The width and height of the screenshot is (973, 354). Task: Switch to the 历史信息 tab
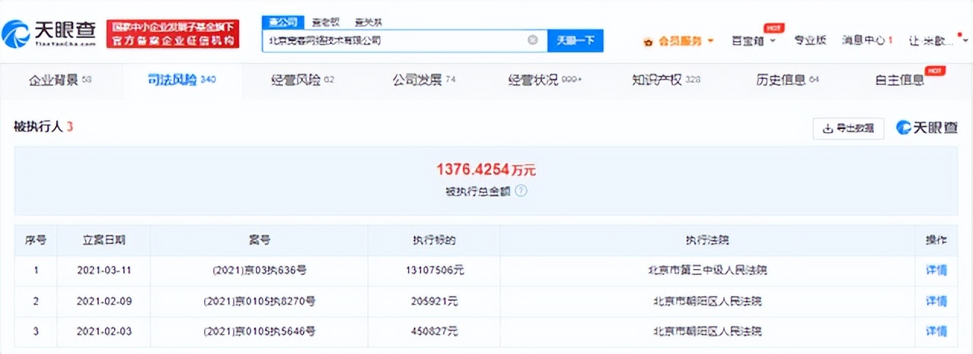tap(787, 80)
